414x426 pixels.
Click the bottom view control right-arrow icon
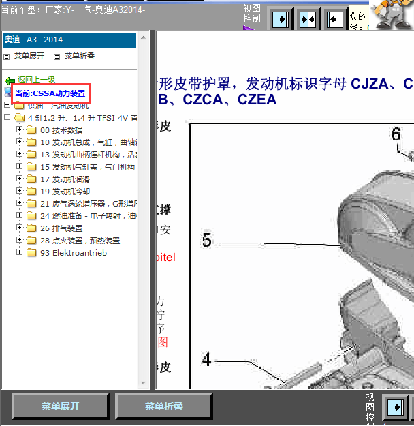point(396,407)
